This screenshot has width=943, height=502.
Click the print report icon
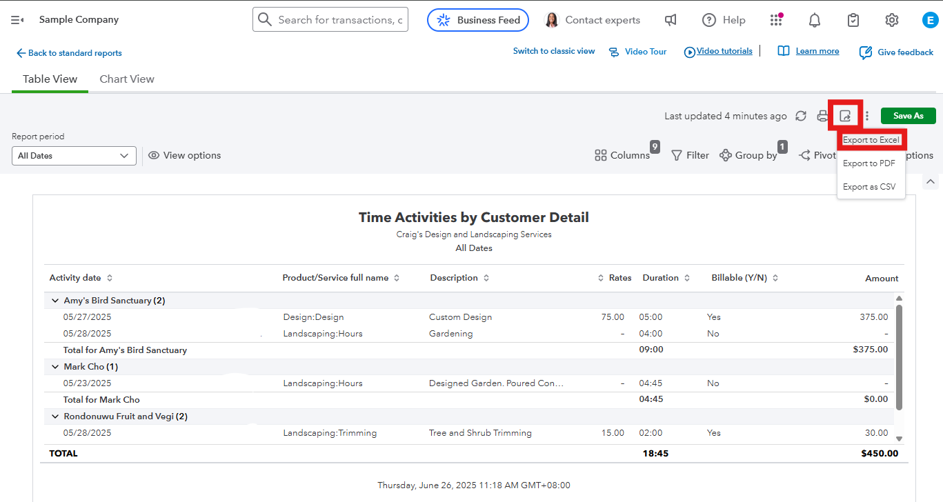822,116
